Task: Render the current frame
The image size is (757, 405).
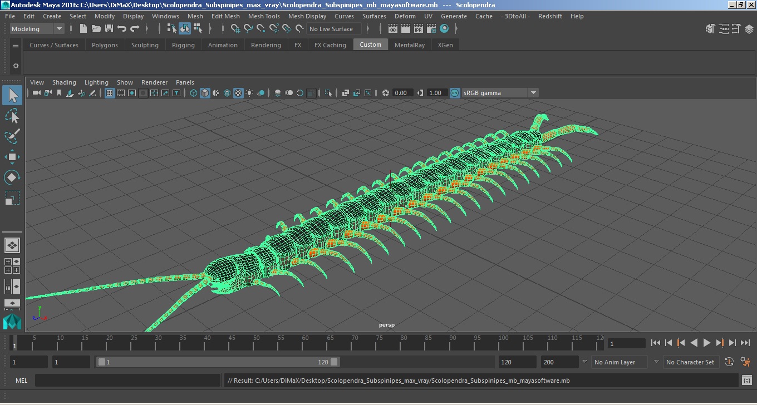Action: pyautogui.click(x=406, y=29)
